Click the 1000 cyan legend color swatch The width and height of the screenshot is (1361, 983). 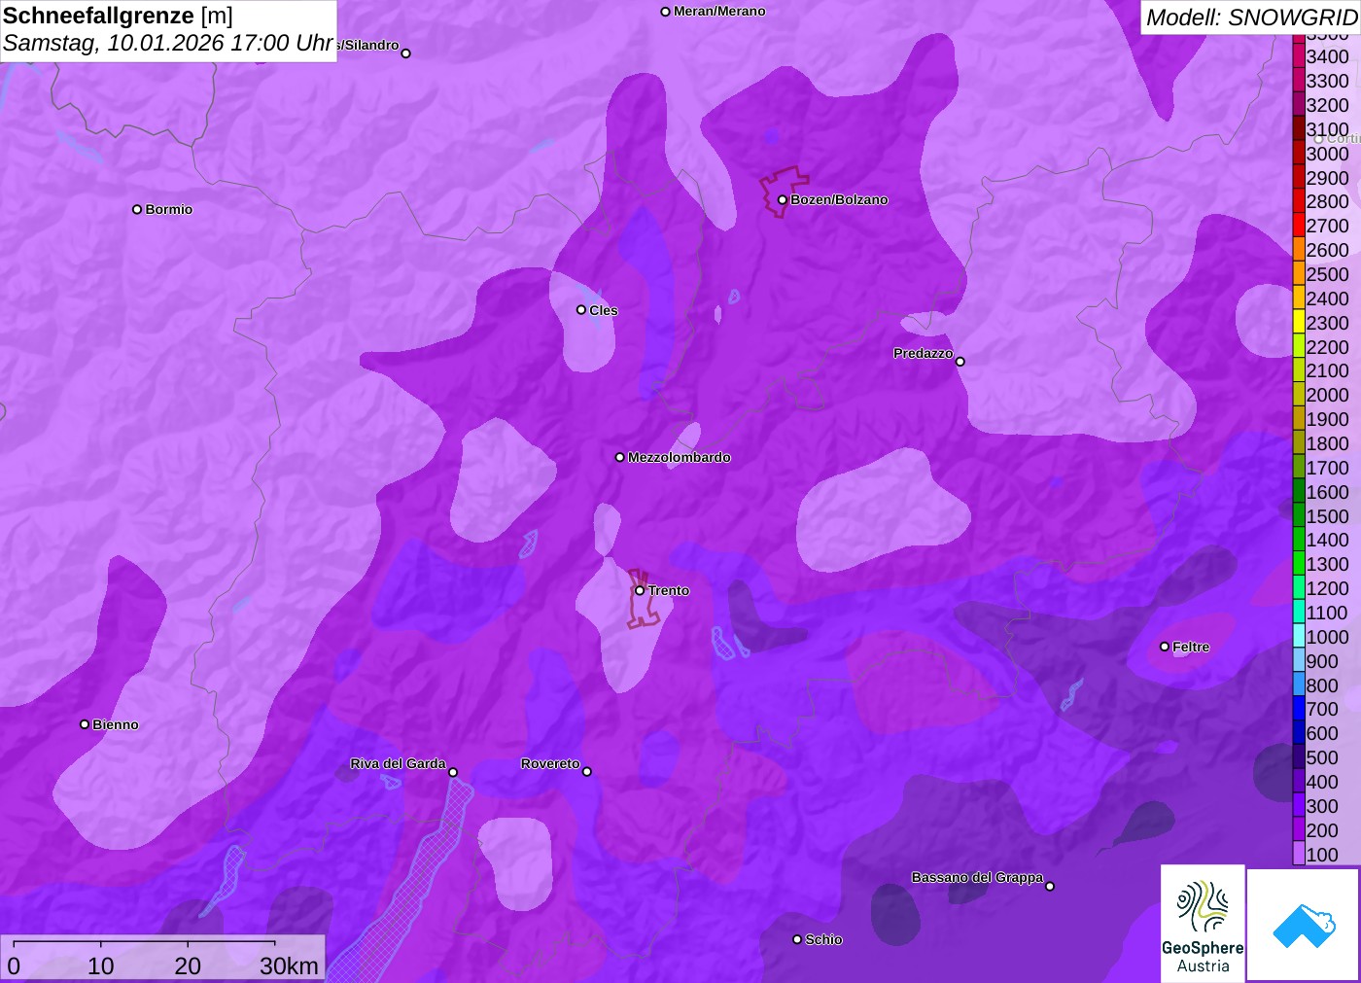coord(1299,636)
